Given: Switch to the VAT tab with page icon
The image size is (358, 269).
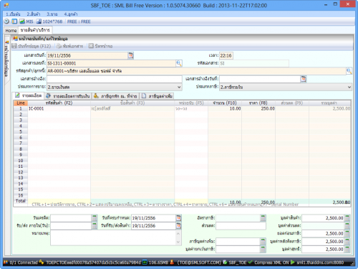Looking at the screenshot, I should tap(157, 96).
